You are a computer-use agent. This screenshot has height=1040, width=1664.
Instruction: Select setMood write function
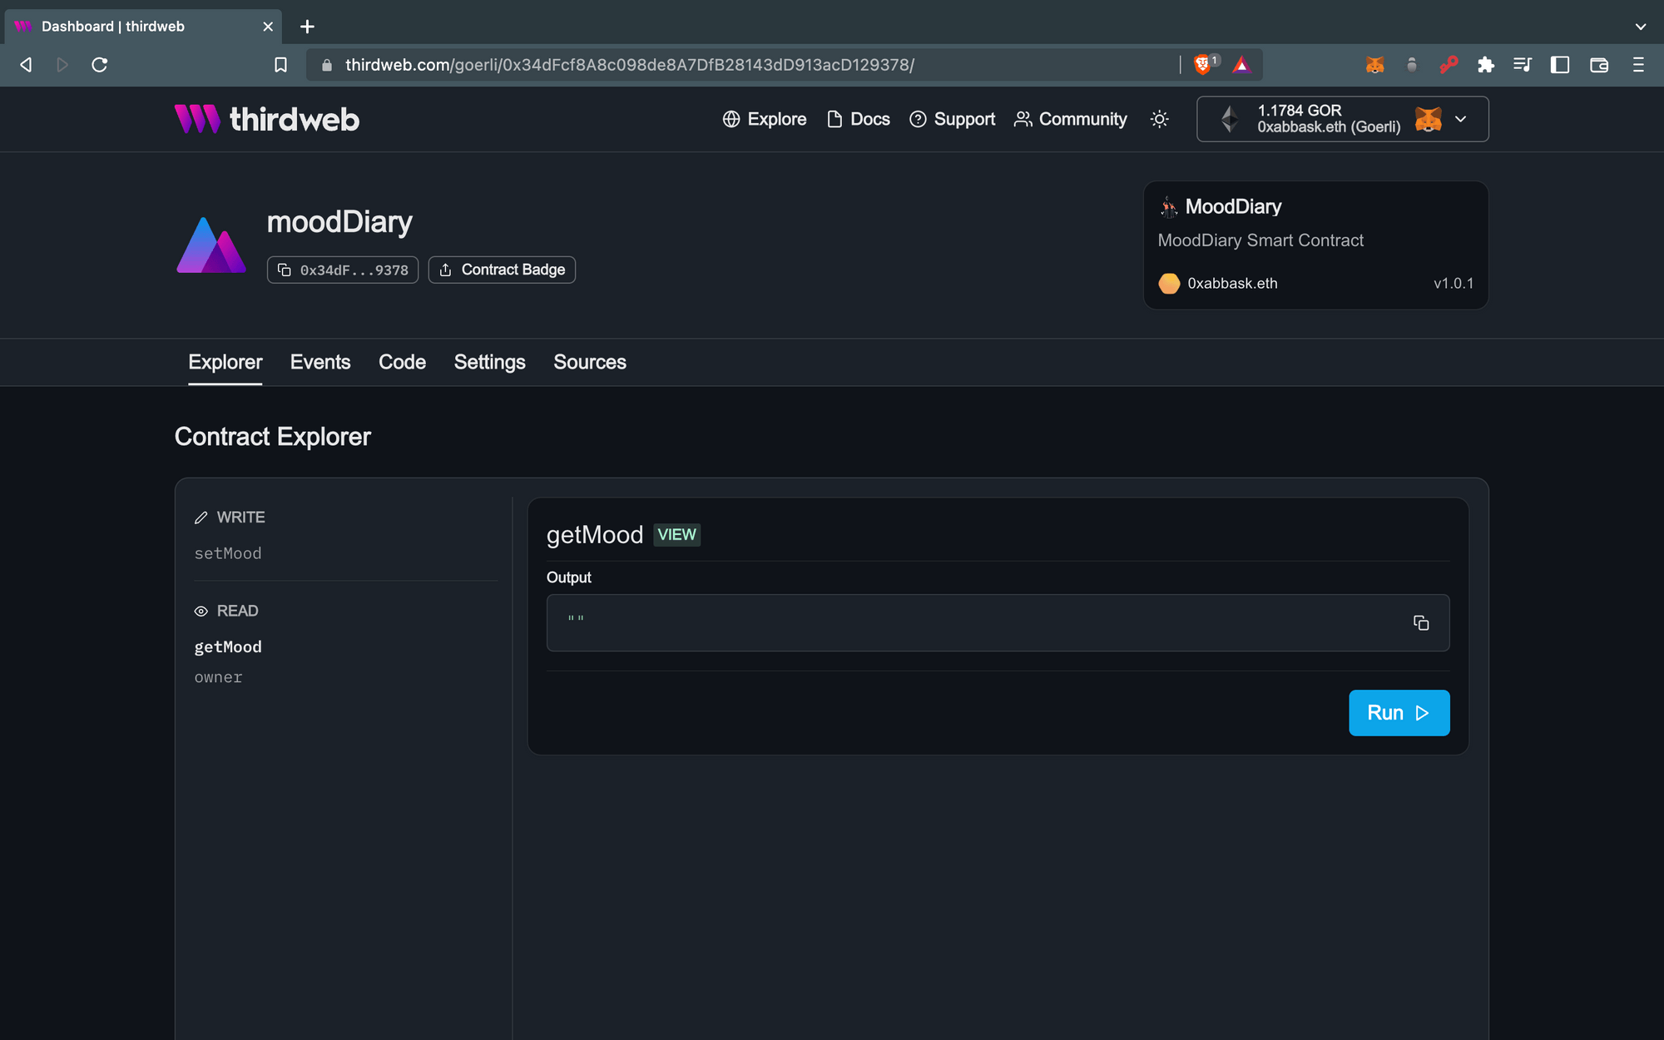228,553
